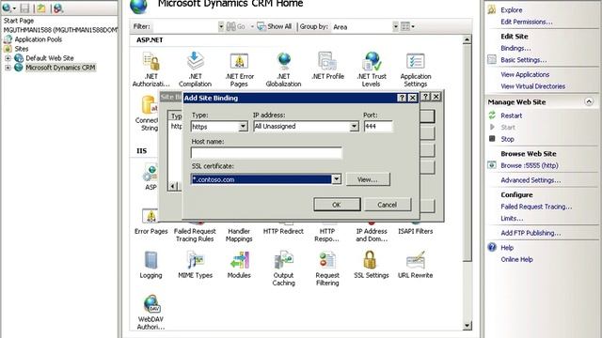The width and height of the screenshot is (602, 338).
Task: Click the feature pane scroll down arrow
Action: (467, 326)
